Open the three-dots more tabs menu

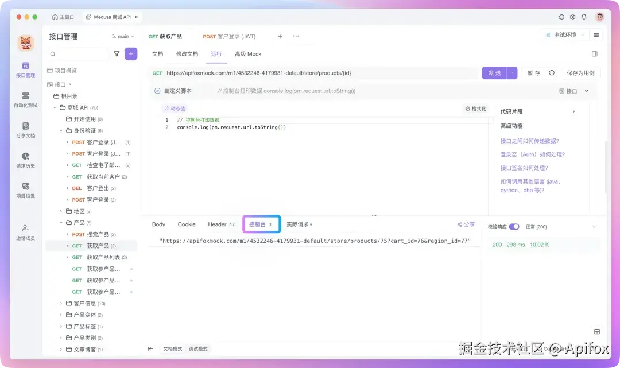(296, 36)
